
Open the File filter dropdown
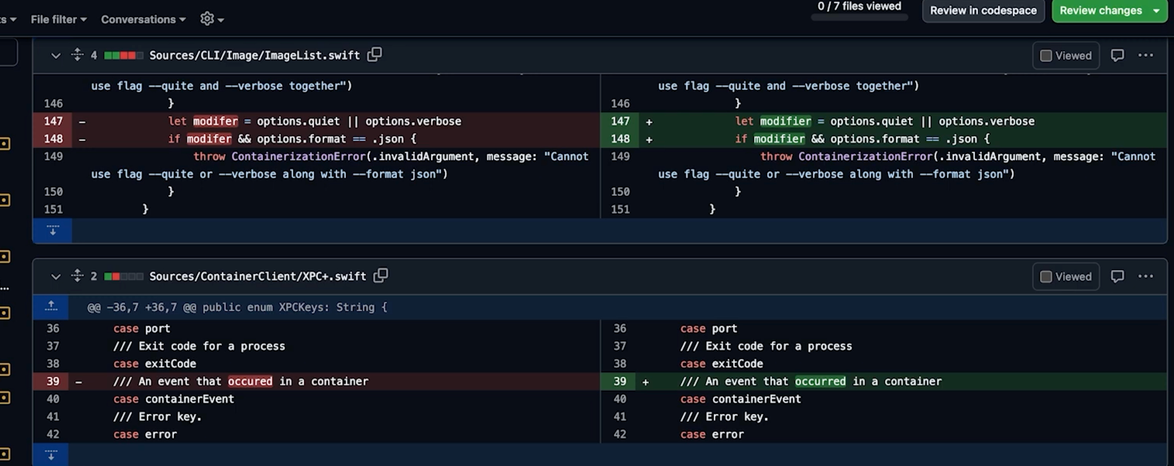[x=58, y=20]
